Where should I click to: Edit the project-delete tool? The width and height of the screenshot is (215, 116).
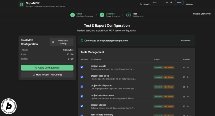[184, 106]
